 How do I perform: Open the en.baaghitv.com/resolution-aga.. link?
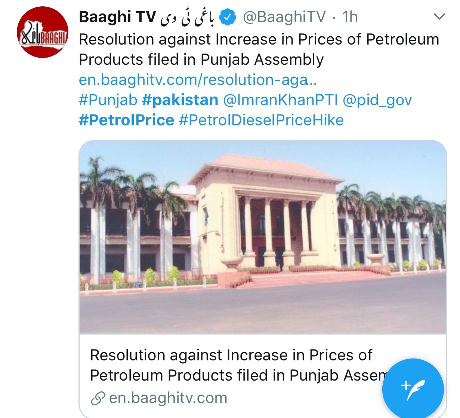pyautogui.click(x=198, y=80)
